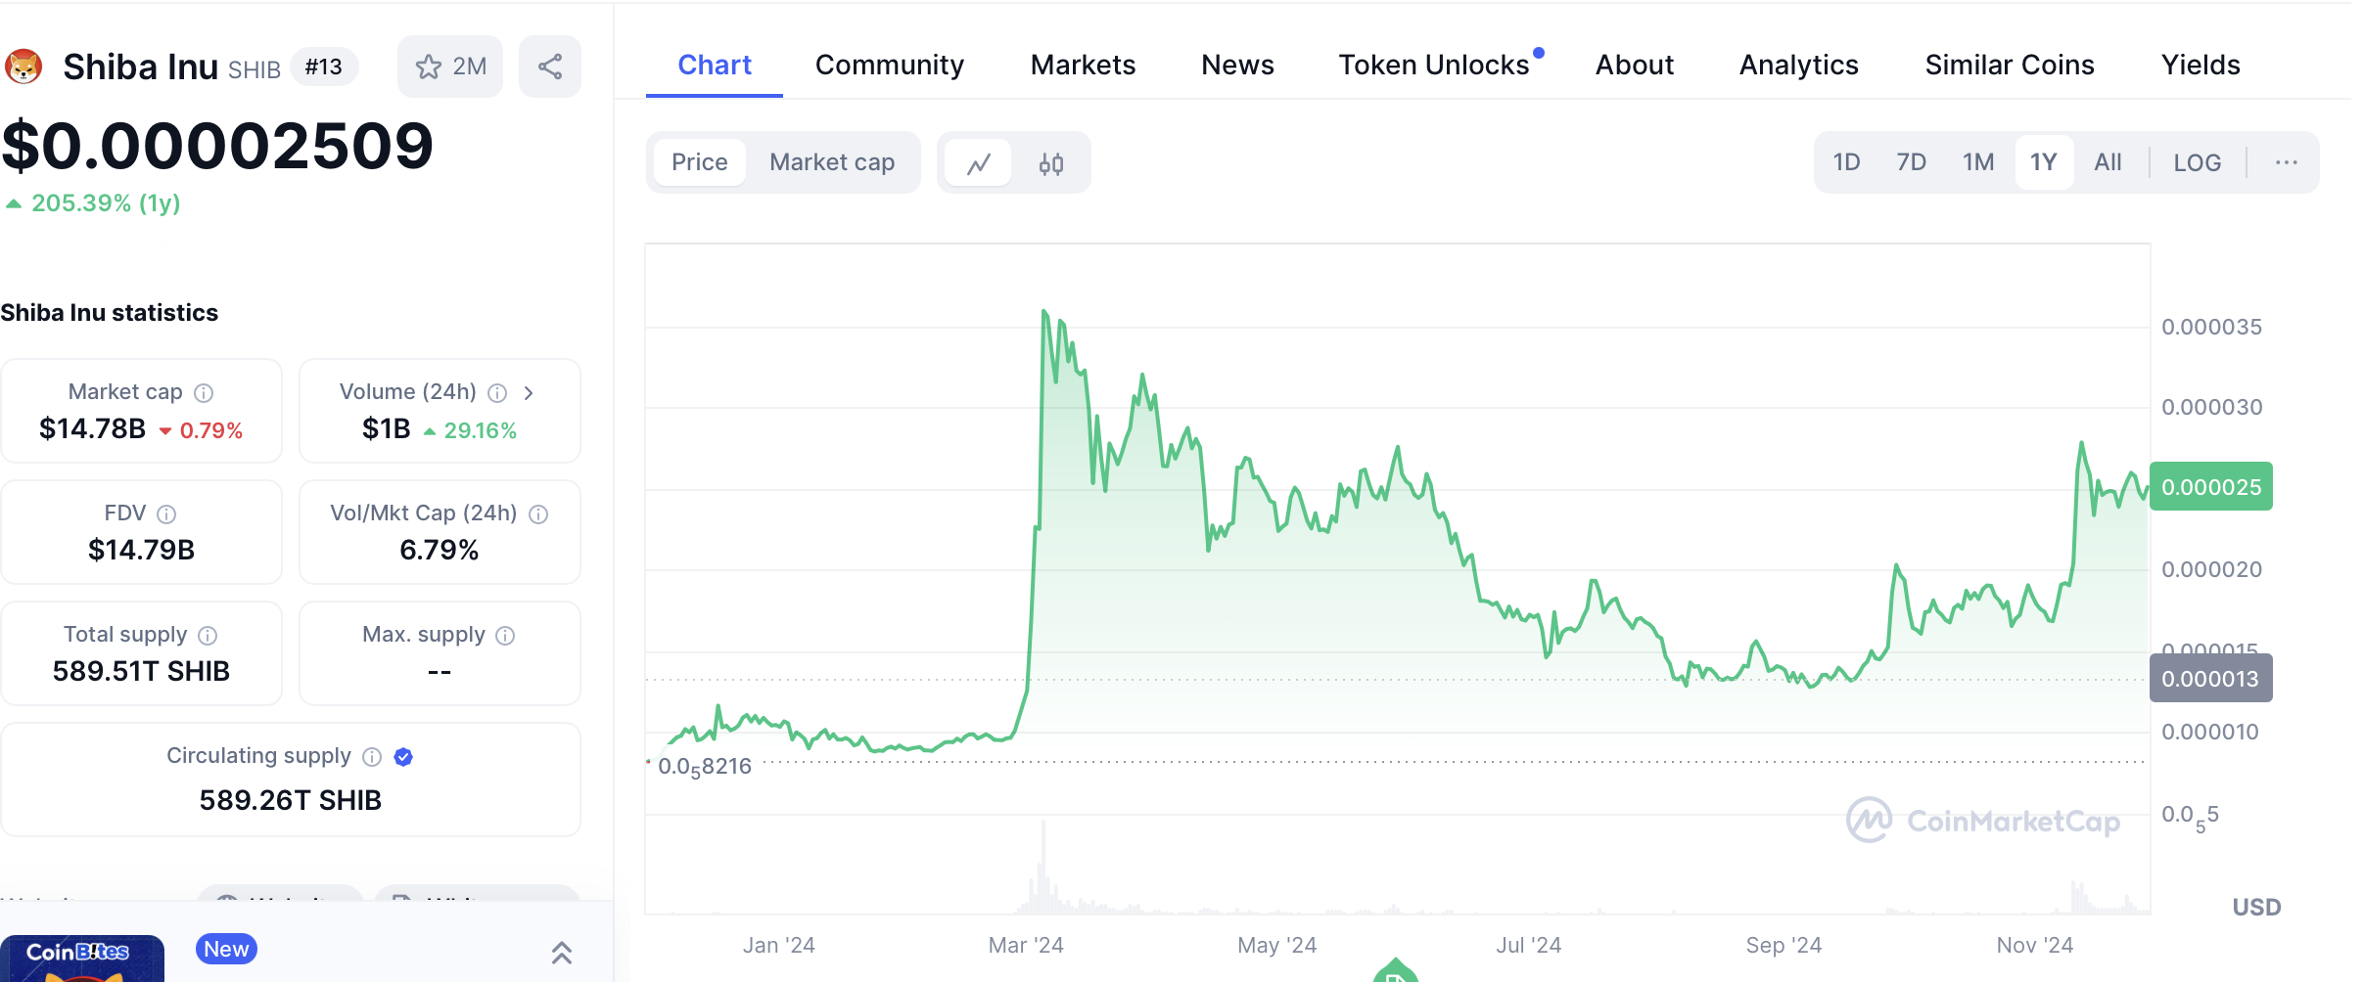Expand the bottom CoinBites panel
The image size is (2363, 982).
pyautogui.click(x=562, y=953)
